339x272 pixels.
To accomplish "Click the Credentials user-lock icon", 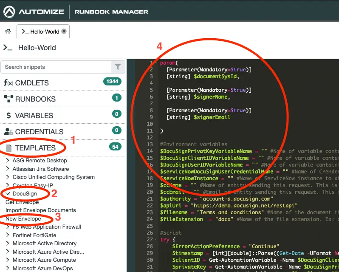I will tap(8, 132).
